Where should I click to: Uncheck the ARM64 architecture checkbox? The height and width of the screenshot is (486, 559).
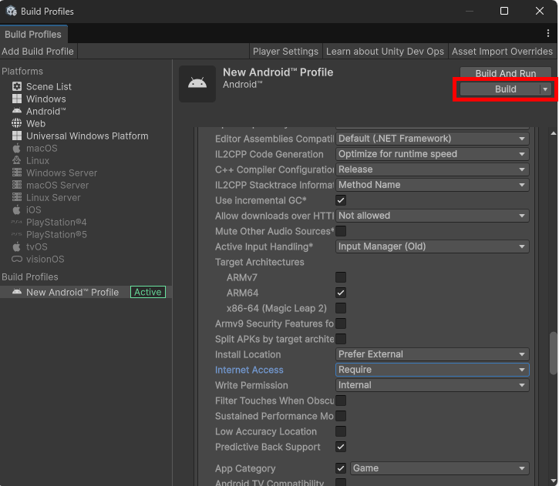[341, 293]
